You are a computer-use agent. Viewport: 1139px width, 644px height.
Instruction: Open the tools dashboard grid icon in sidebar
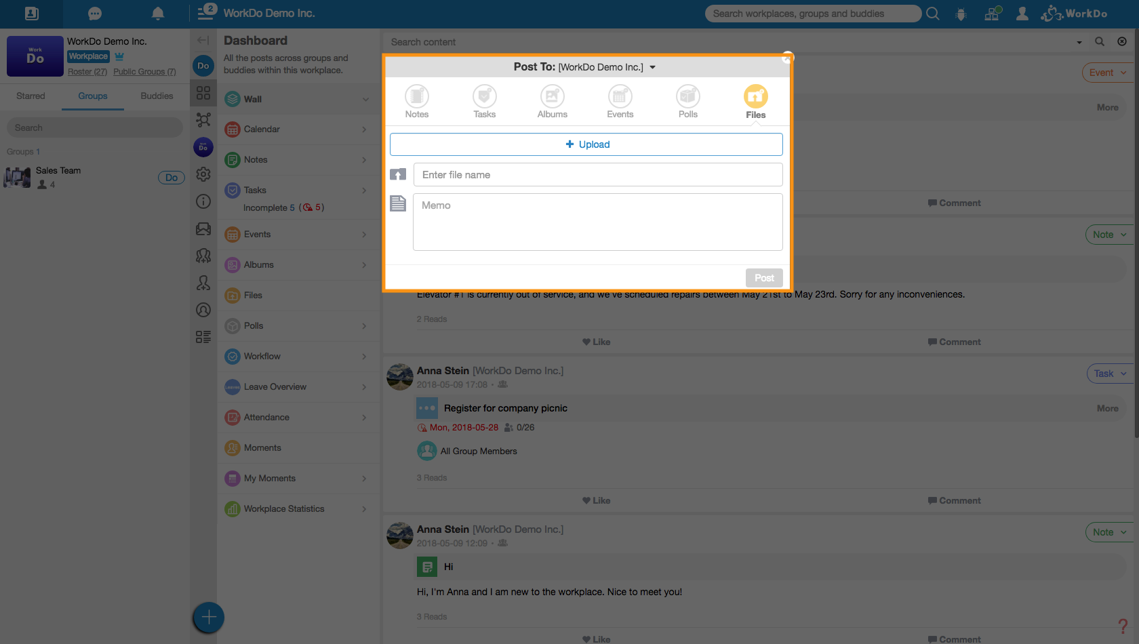[203, 93]
